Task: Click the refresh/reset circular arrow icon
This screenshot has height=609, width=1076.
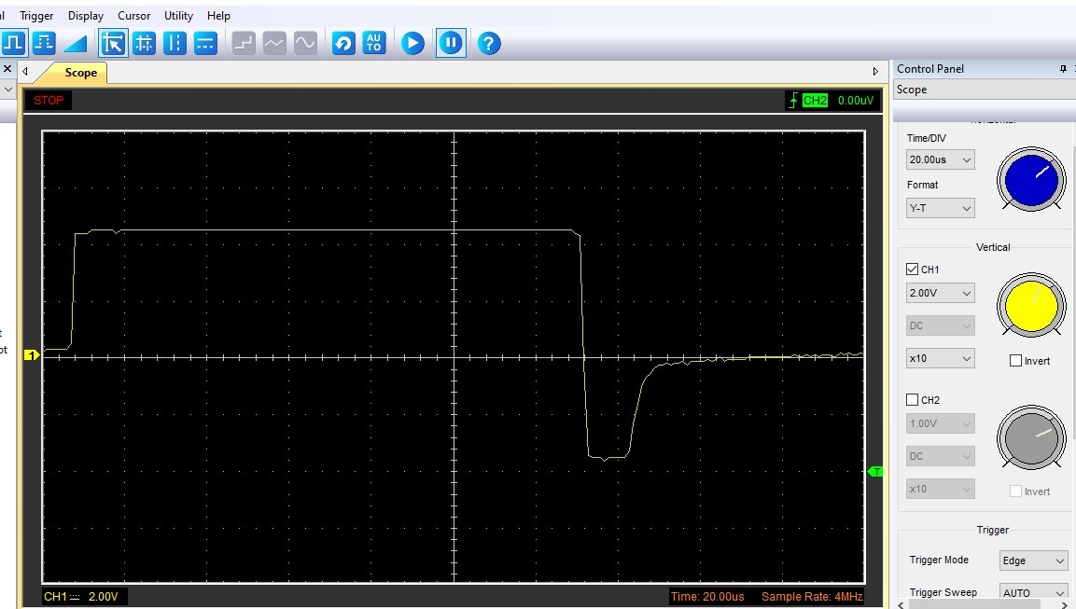Action: pyautogui.click(x=343, y=43)
